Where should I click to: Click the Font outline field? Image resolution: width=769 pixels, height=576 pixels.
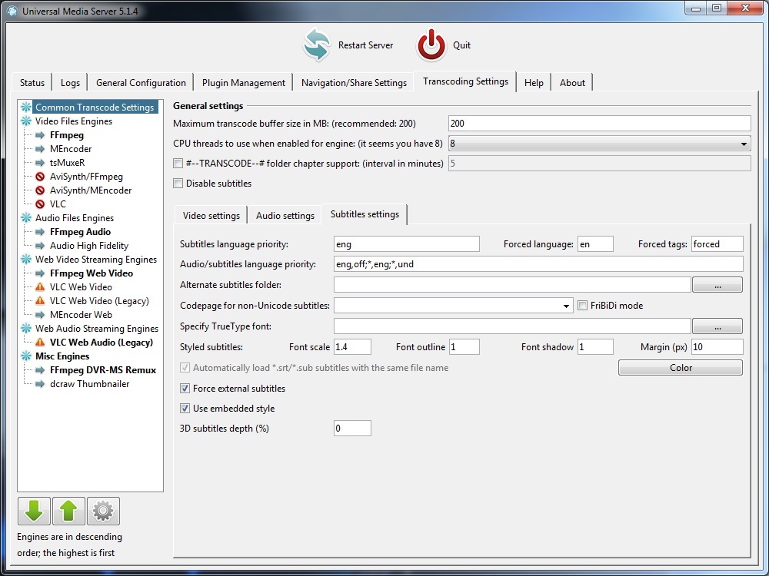coord(464,347)
